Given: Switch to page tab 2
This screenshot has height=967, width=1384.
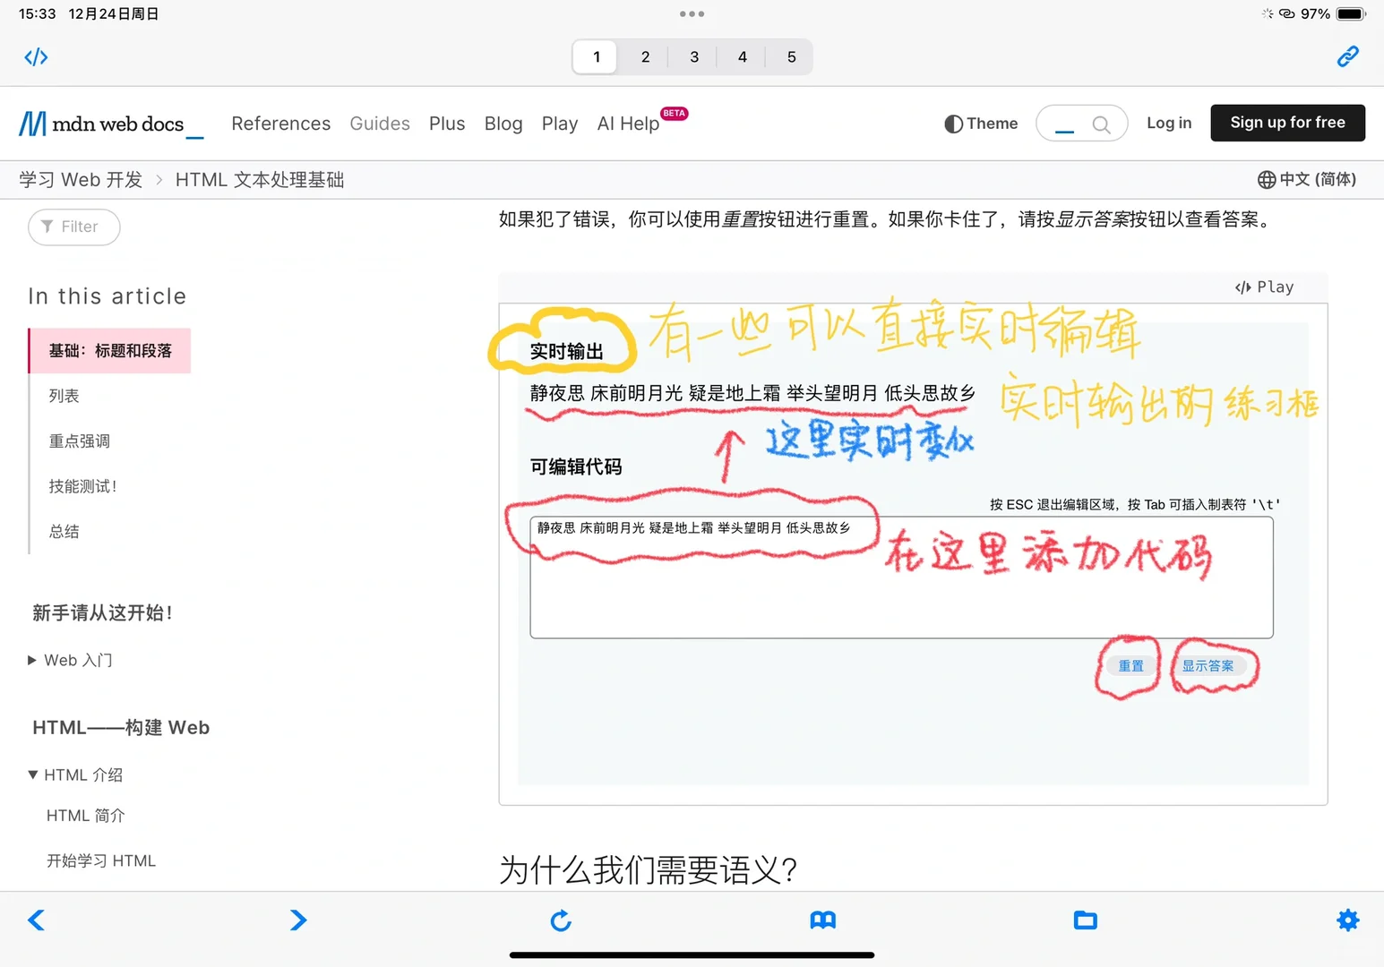Looking at the screenshot, I should click(x=644, y=56).
